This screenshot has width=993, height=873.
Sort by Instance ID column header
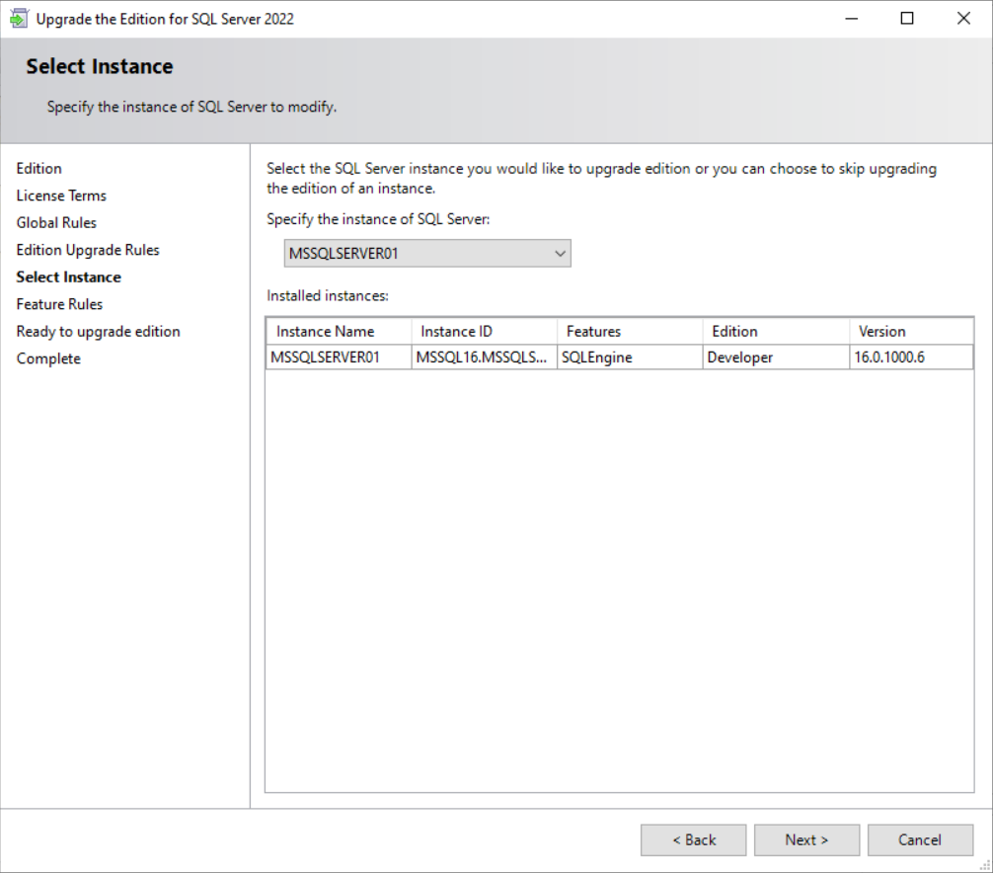click(485, 332)
